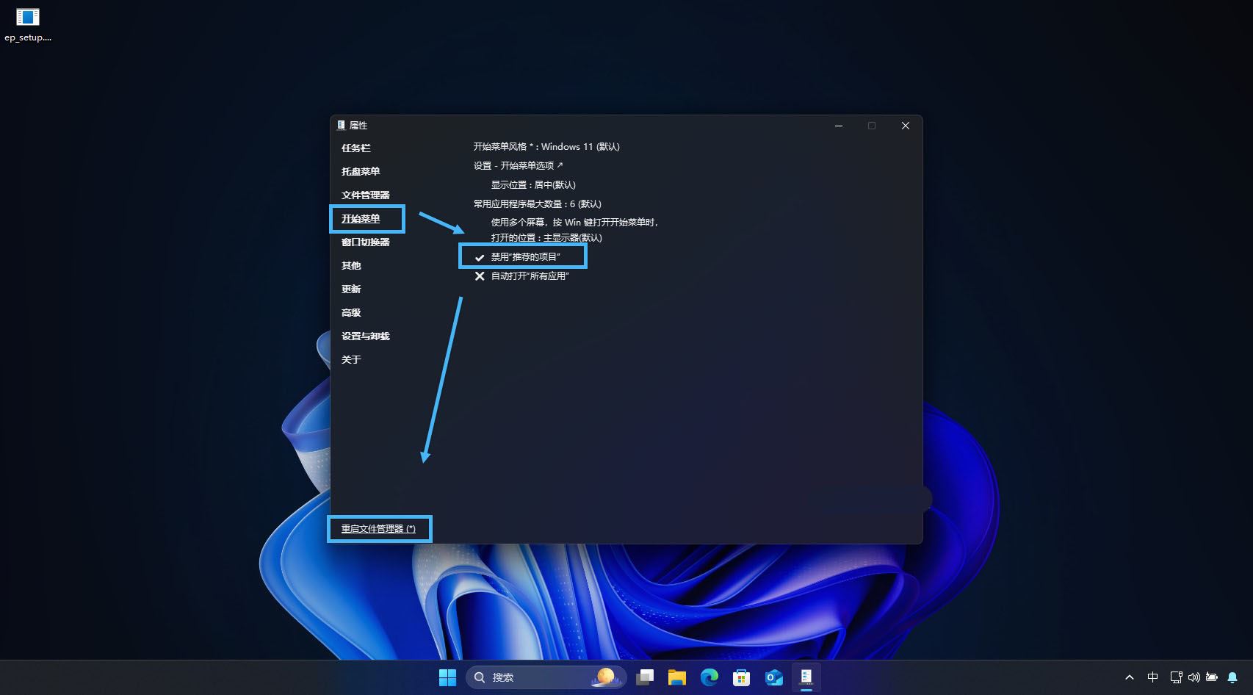Change 开始菜单风格 Windows 11 option
Image resolution: width=1253 pixels, height=695 pixels.
tap(546, 147)
